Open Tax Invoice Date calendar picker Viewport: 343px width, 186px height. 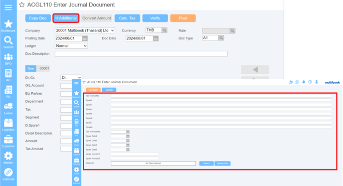tap(128, 132)
